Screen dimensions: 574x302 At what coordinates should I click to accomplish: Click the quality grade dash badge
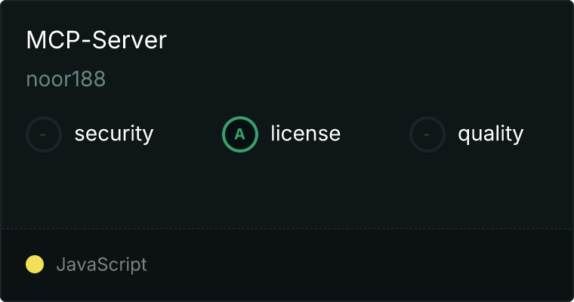click(x=427, y=134)
